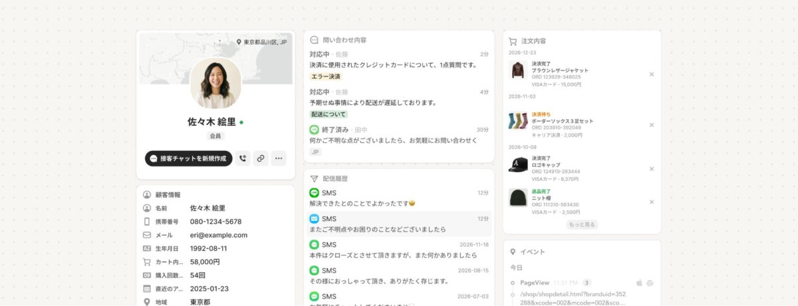Open the SMS message dated 2026-08-15
Screen dimensions: 798x306
(399, 275)
